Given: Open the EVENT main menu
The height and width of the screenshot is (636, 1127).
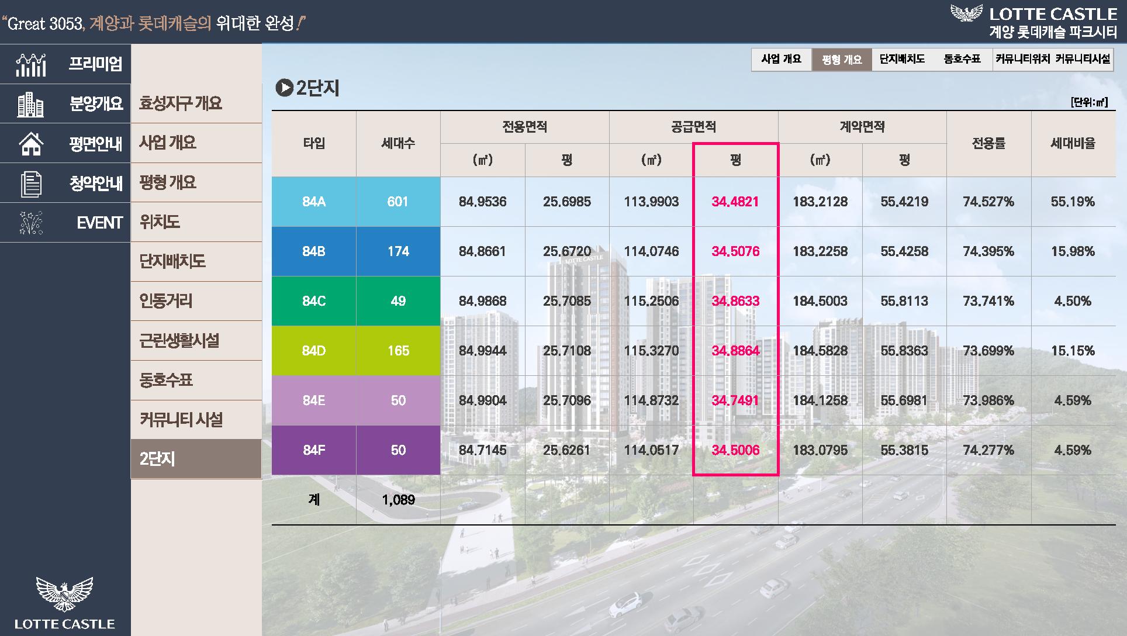Looking at the screenshot, I should pos(65,223).
